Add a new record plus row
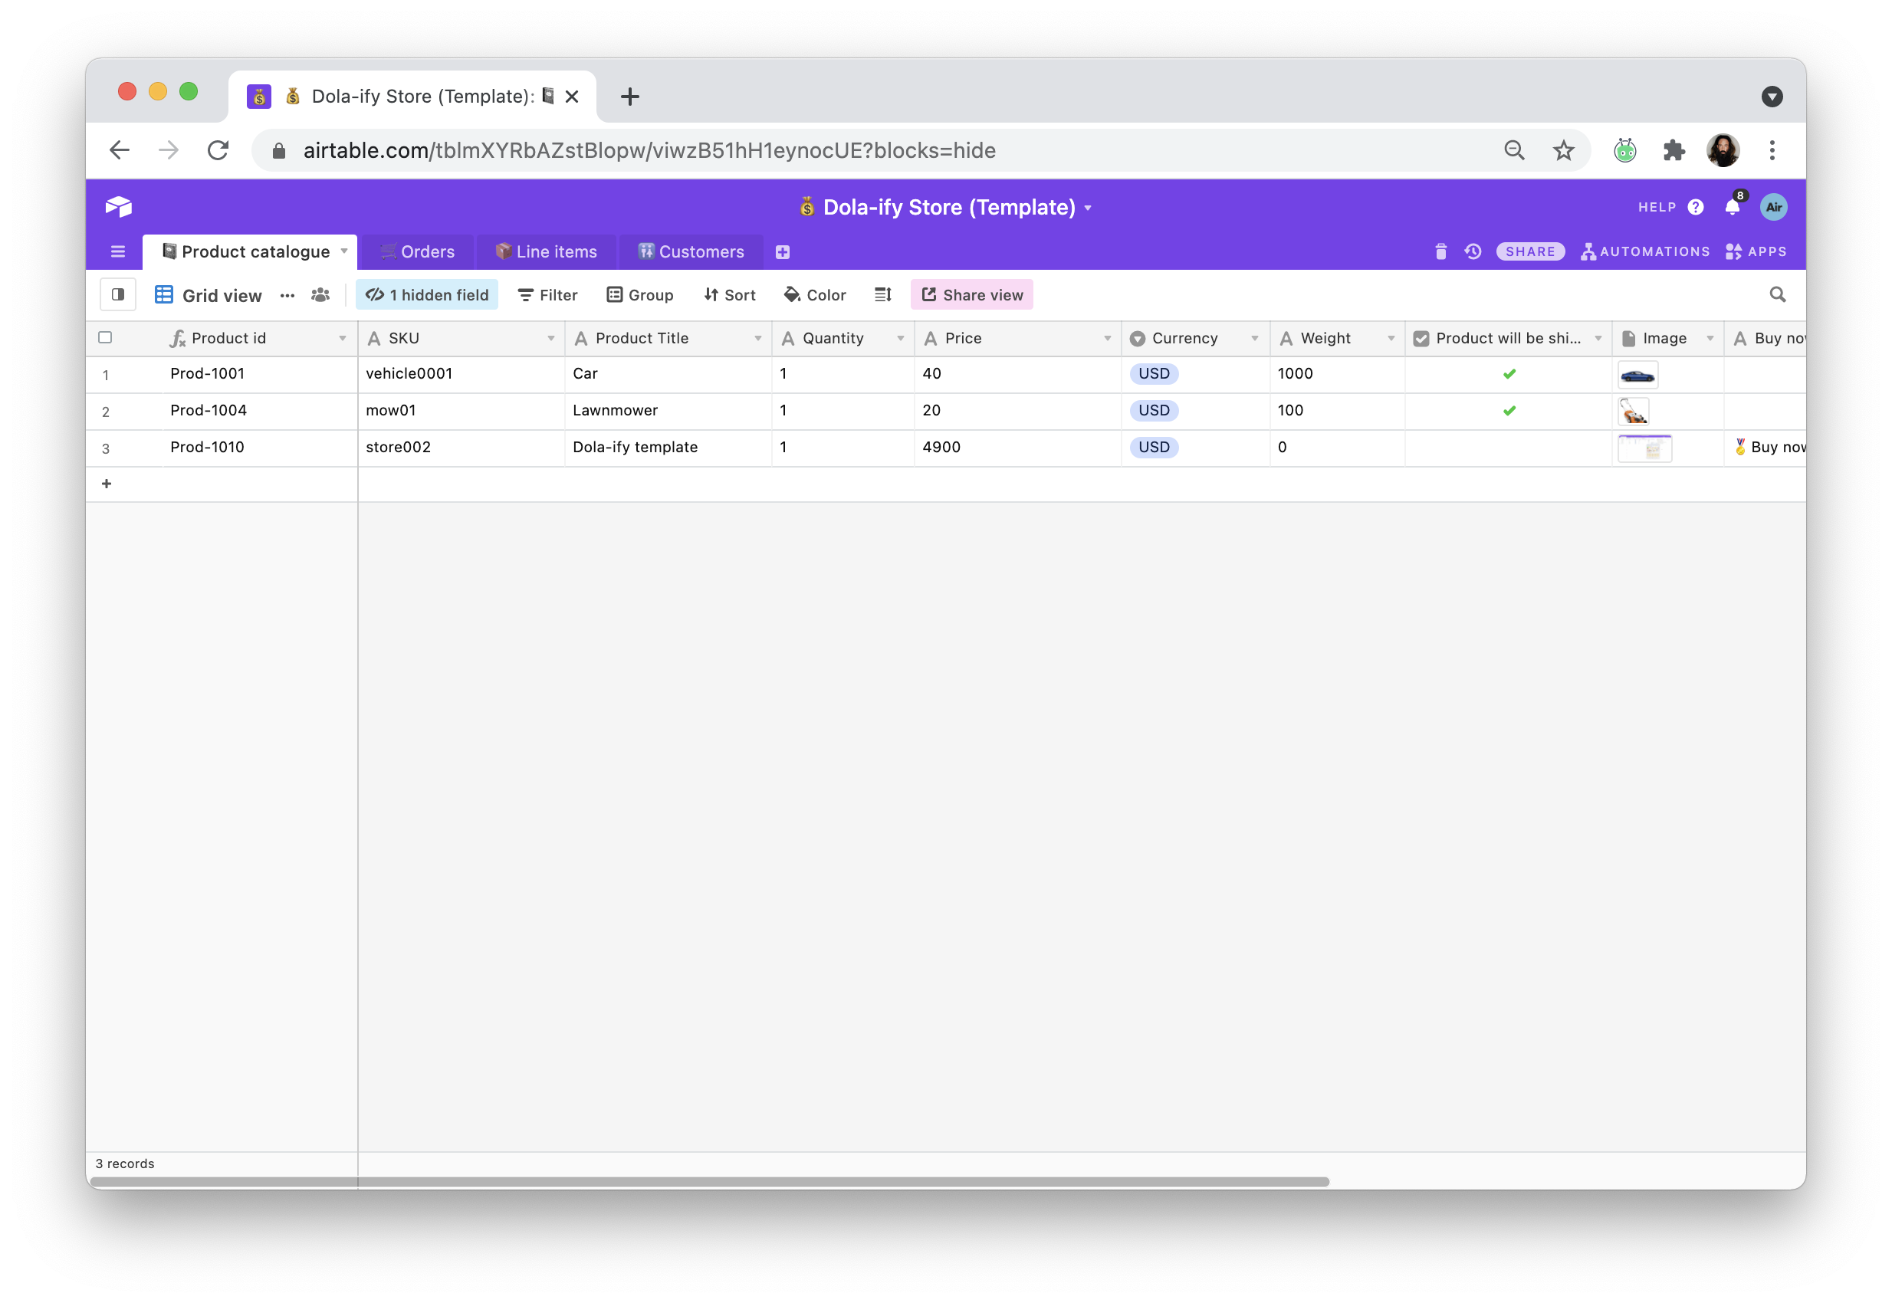The height and width of the screenshot is (1303, 1892). (x=106, y=484)
